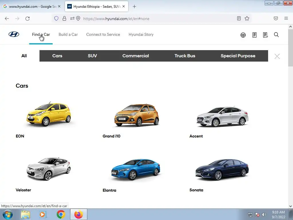
Task: Launch Google Chrome from the taskbar
Action: [x=61, y=214]
